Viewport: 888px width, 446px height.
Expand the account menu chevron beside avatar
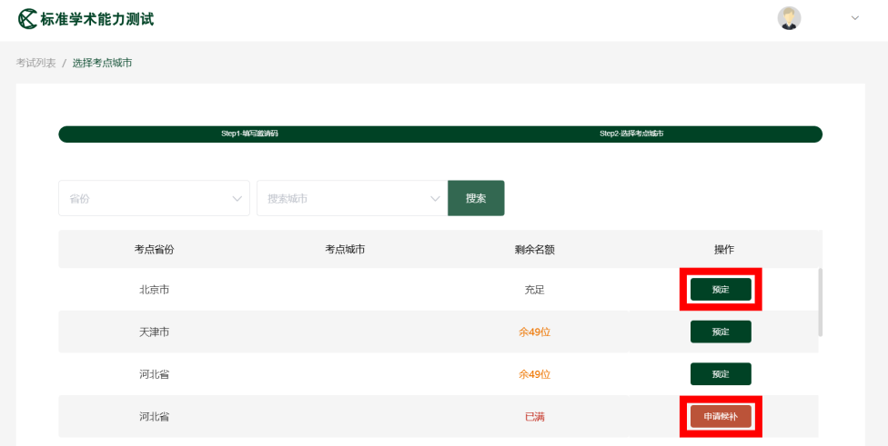[x=854, y=18]
